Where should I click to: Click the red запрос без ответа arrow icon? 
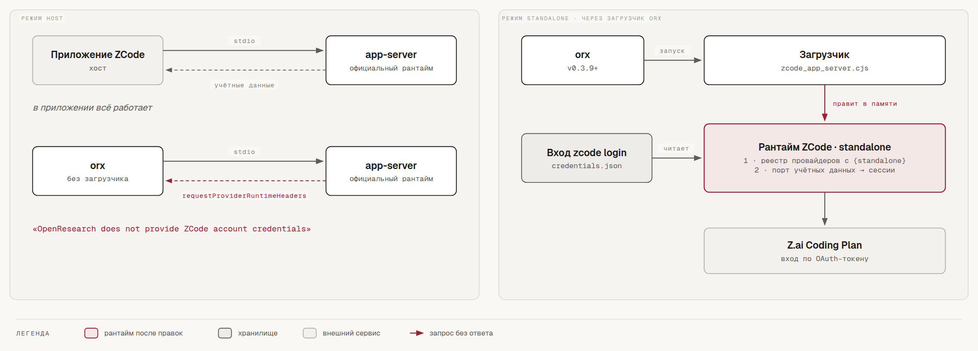click(417, 333)
